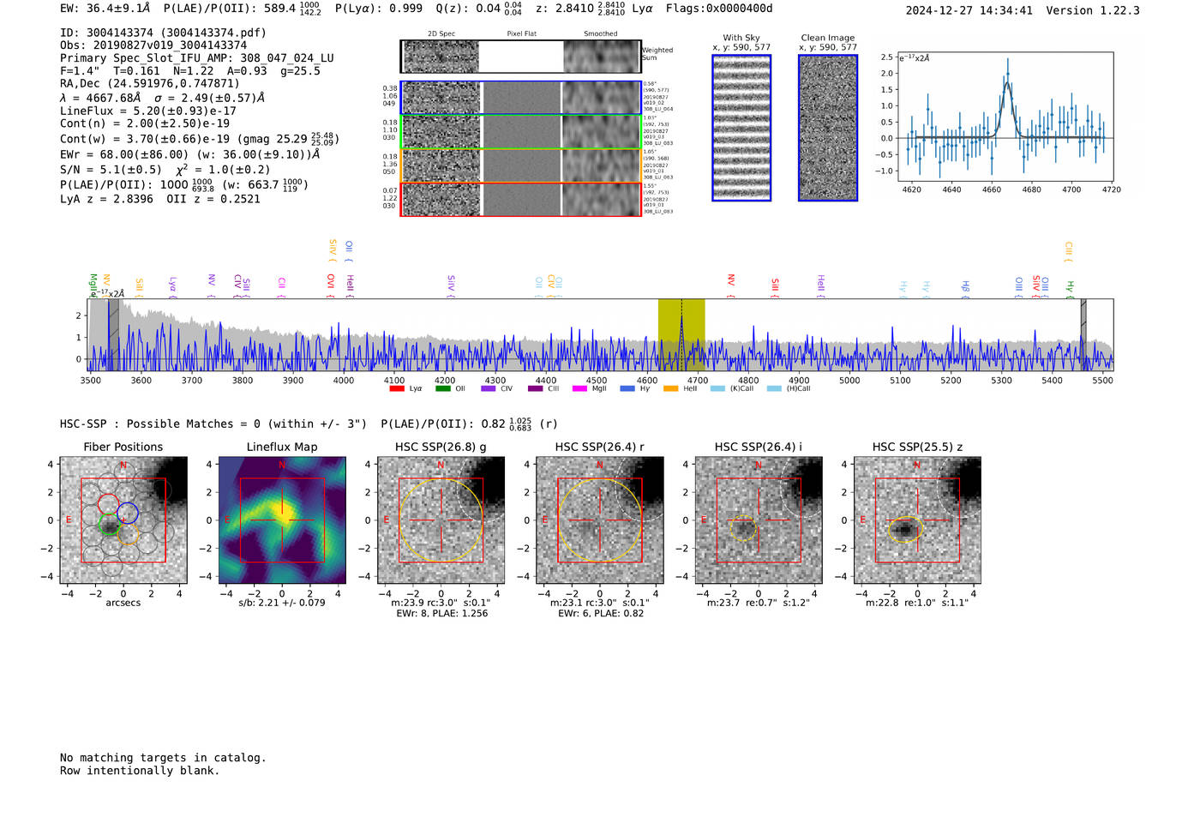Click "No matching targets in catalog." text
Viewport: 1200px width, 817px height.
(x=163, y=758)
